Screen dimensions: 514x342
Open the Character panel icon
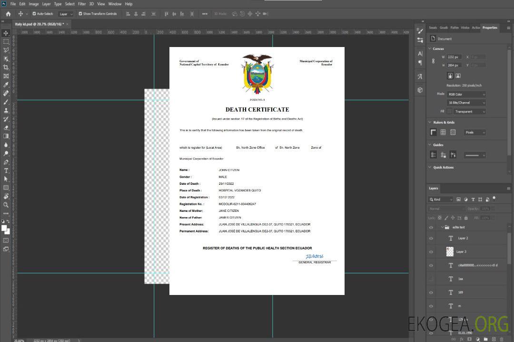(x=420, y=54)
